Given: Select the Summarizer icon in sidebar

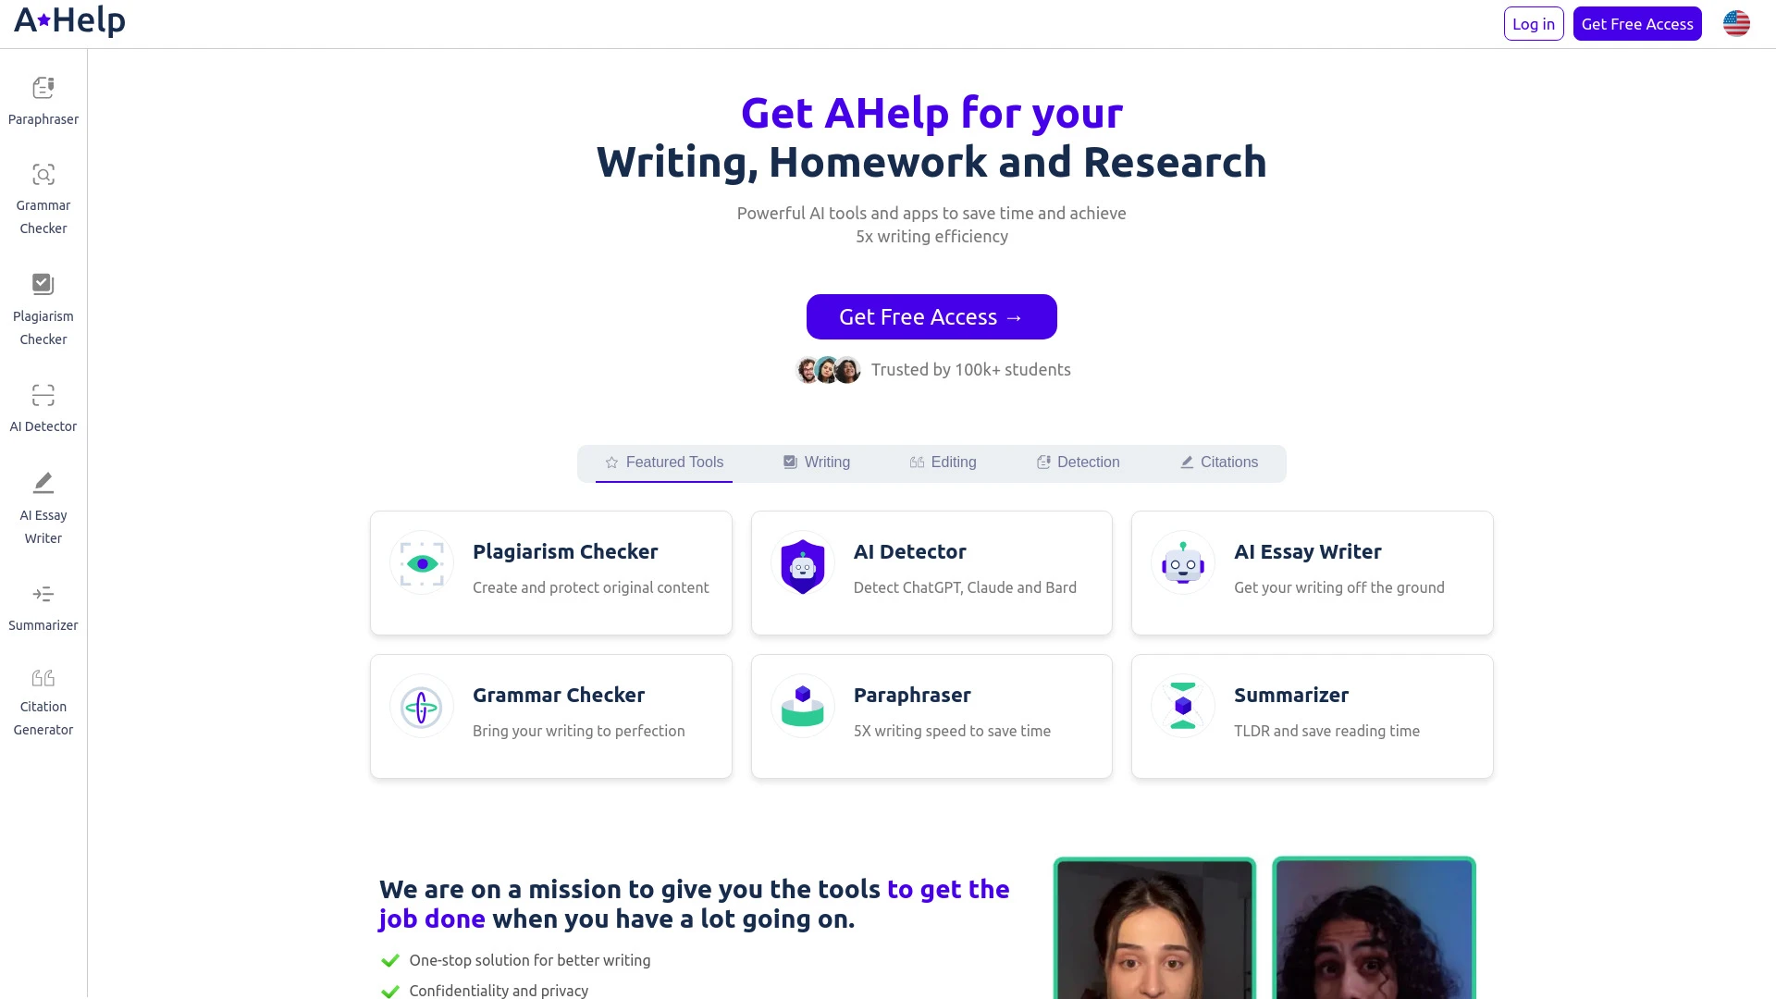Looking at the screenshot, I should click(43, 594).
